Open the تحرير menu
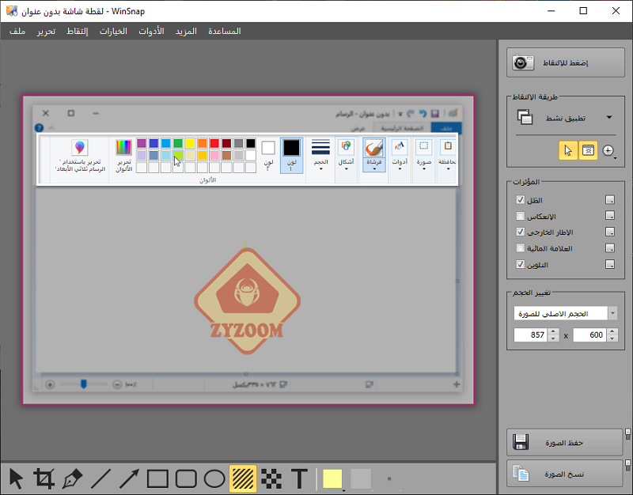This screenshot has height=495, width=633. coord(47,31)
